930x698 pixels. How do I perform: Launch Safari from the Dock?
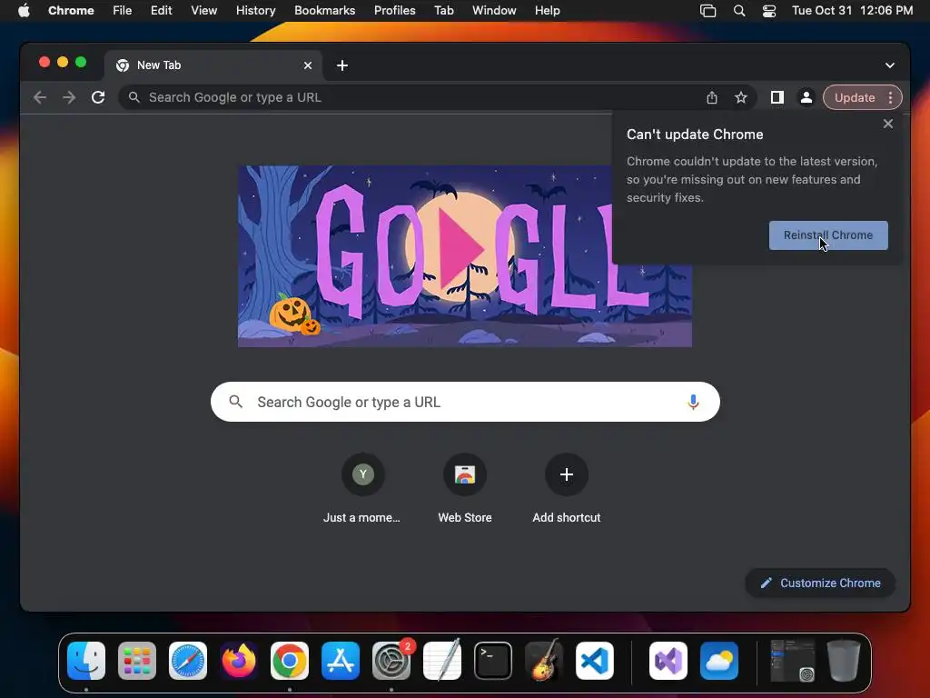188,661
